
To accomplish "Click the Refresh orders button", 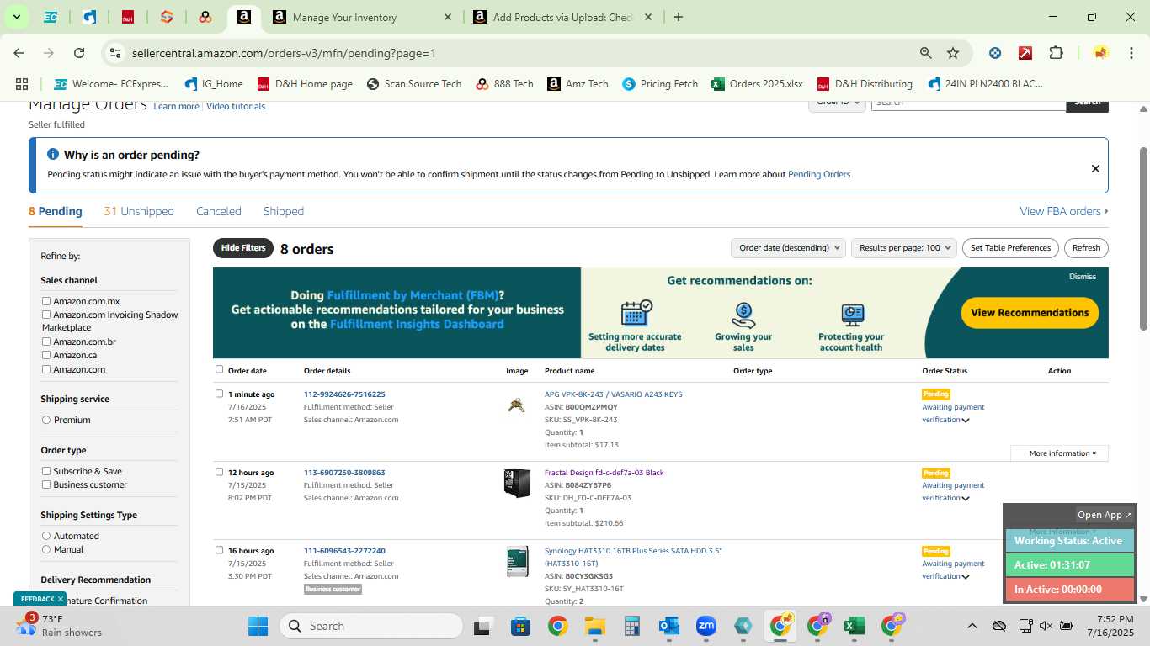I will tap(1086, 248).
